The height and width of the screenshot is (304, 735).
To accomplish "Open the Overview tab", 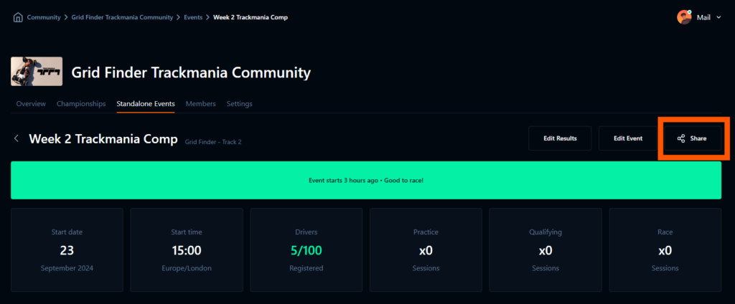I will pyautogui.click(x=31, y=104).
